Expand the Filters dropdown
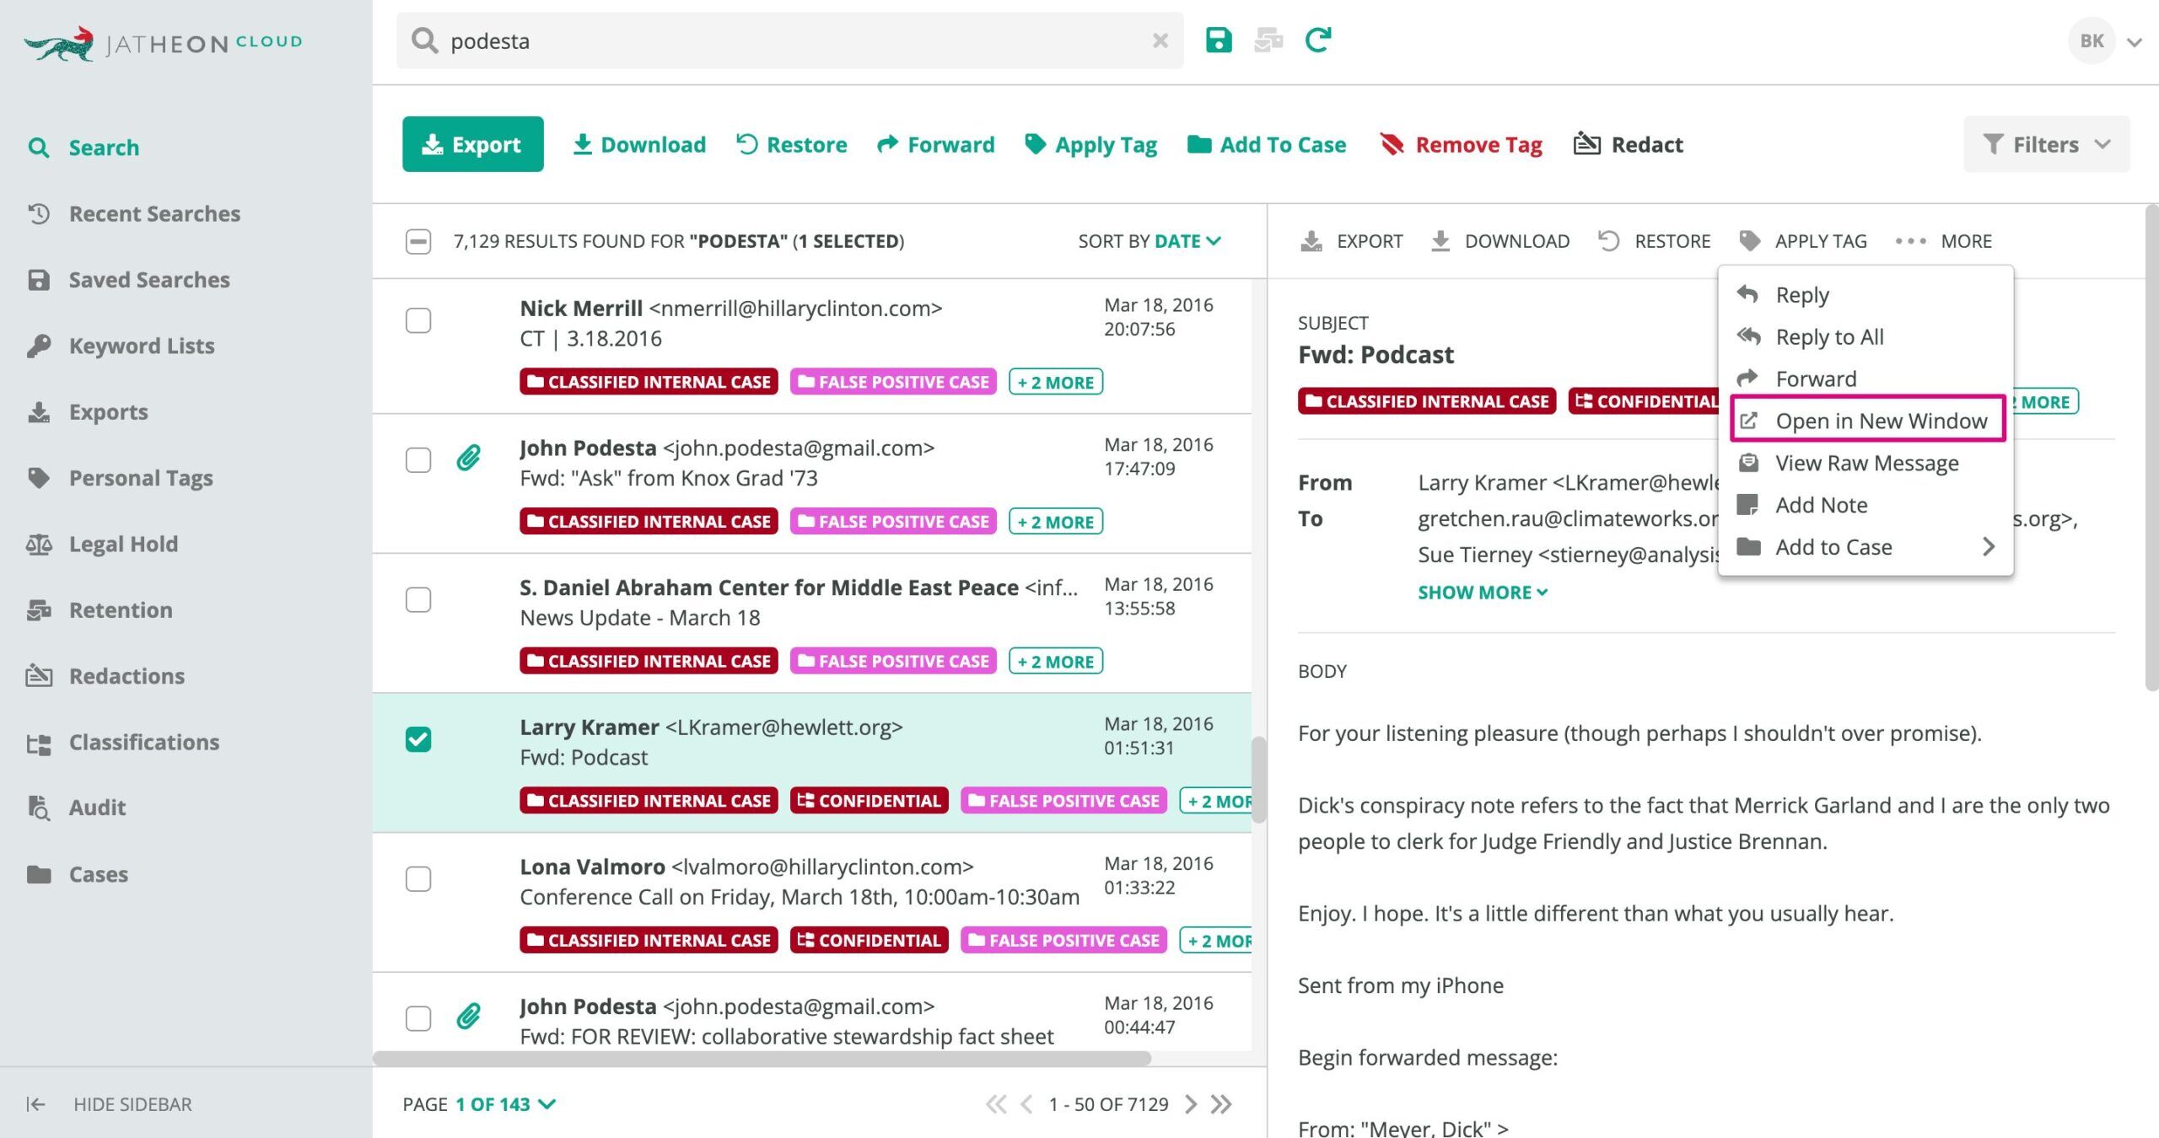This screenshot has width=2159, height=1138. (2046, 144)
